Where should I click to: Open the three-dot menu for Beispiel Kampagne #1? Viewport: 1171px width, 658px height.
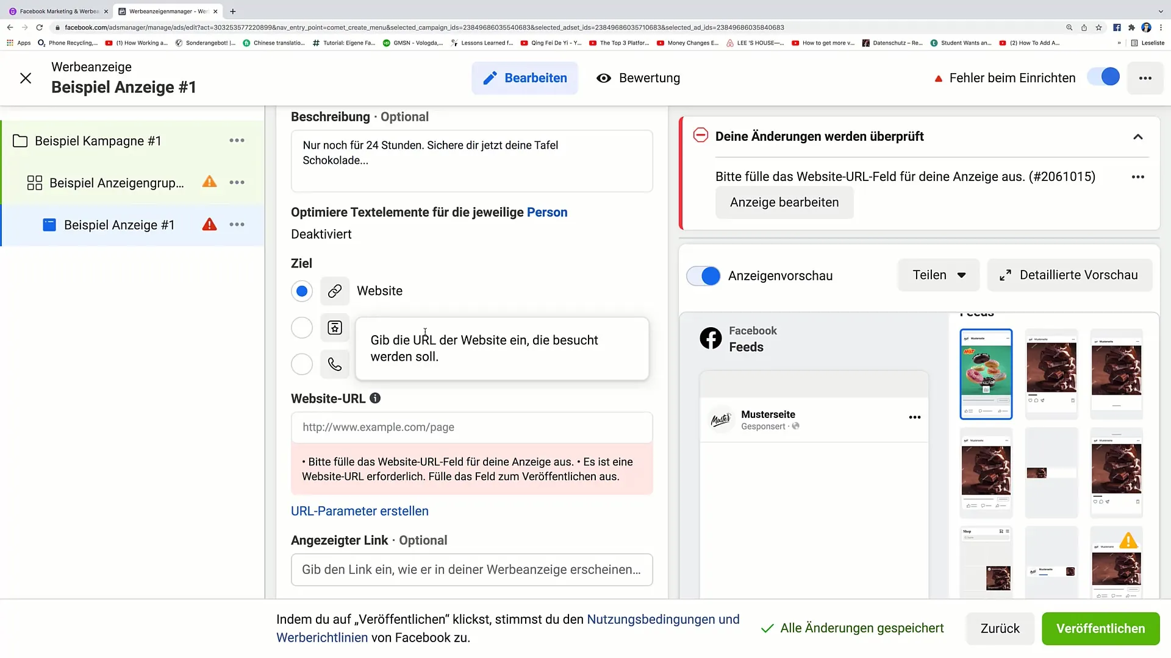237,141
